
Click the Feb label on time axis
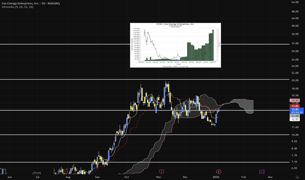(x=244, y=177)
